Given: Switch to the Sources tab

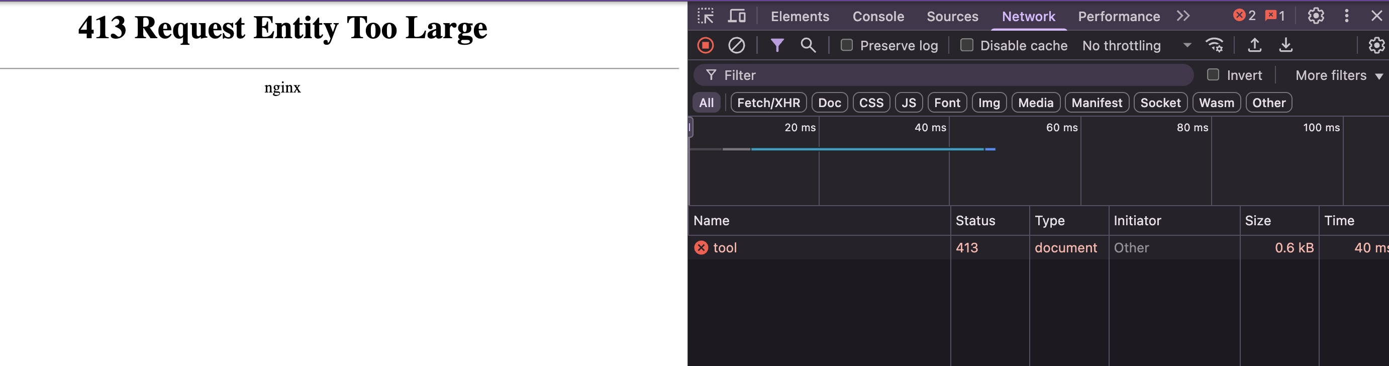Looking at the screenshot, I should (952, 16).
